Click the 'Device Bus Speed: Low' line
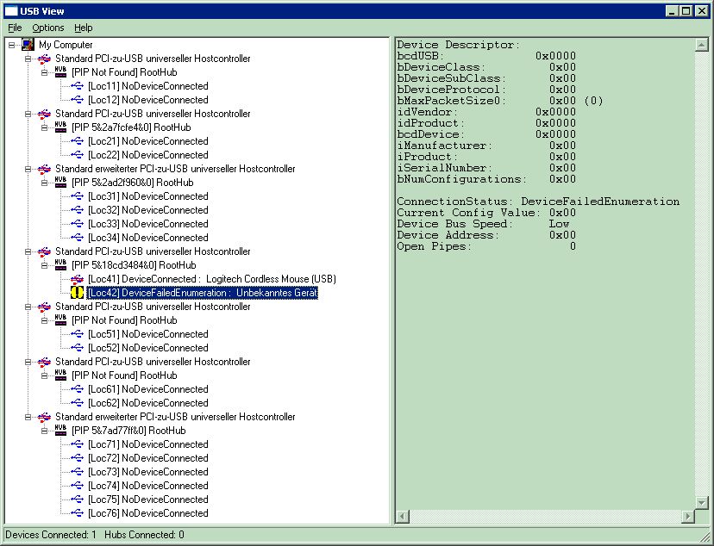This screenshot has width=714, height=546. [483, 224]
